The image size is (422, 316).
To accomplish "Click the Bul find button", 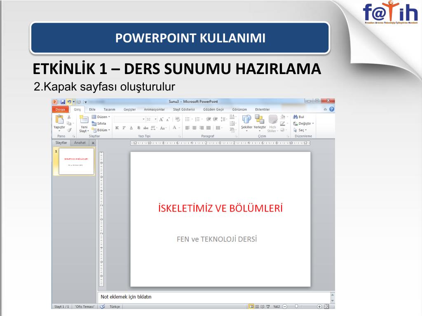I will pos(298,117).
